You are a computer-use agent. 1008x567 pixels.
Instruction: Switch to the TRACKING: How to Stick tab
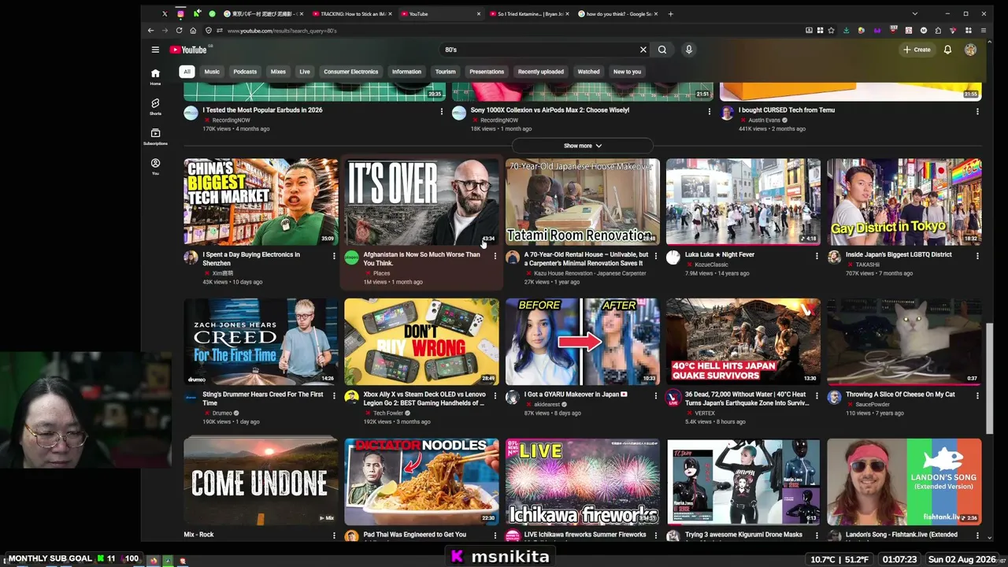pos(350,13)
